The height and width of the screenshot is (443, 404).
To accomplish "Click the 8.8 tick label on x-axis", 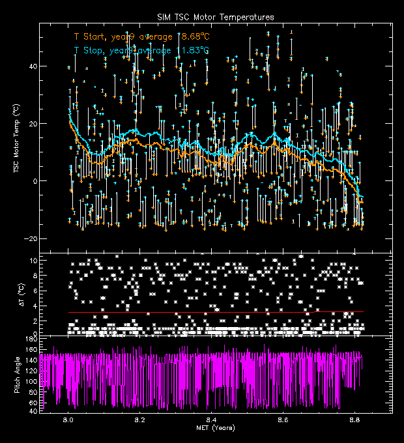I will [354, 420].
